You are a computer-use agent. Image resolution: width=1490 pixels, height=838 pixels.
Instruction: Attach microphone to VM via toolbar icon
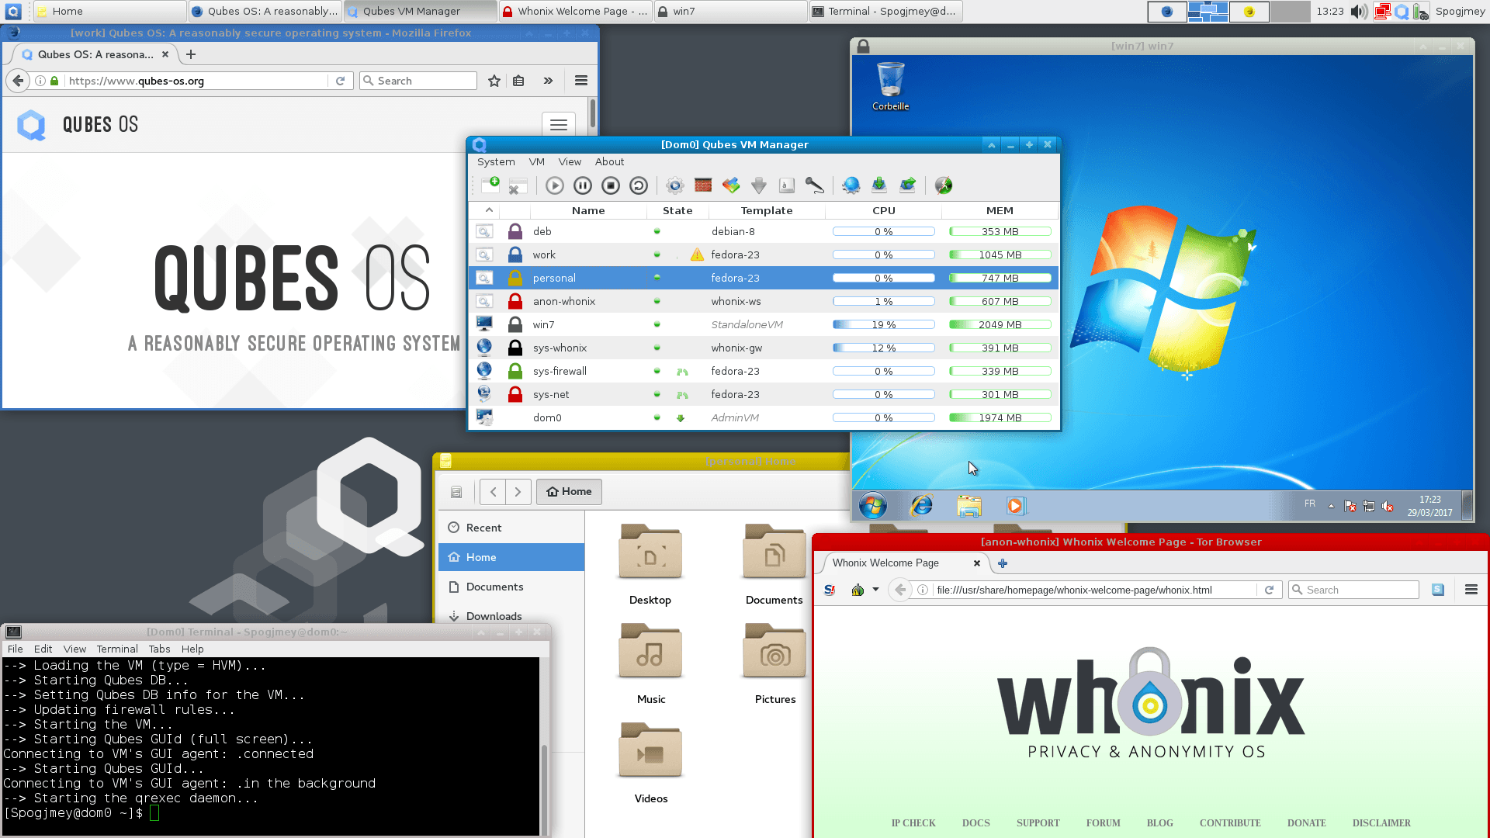tap(815, 185)
